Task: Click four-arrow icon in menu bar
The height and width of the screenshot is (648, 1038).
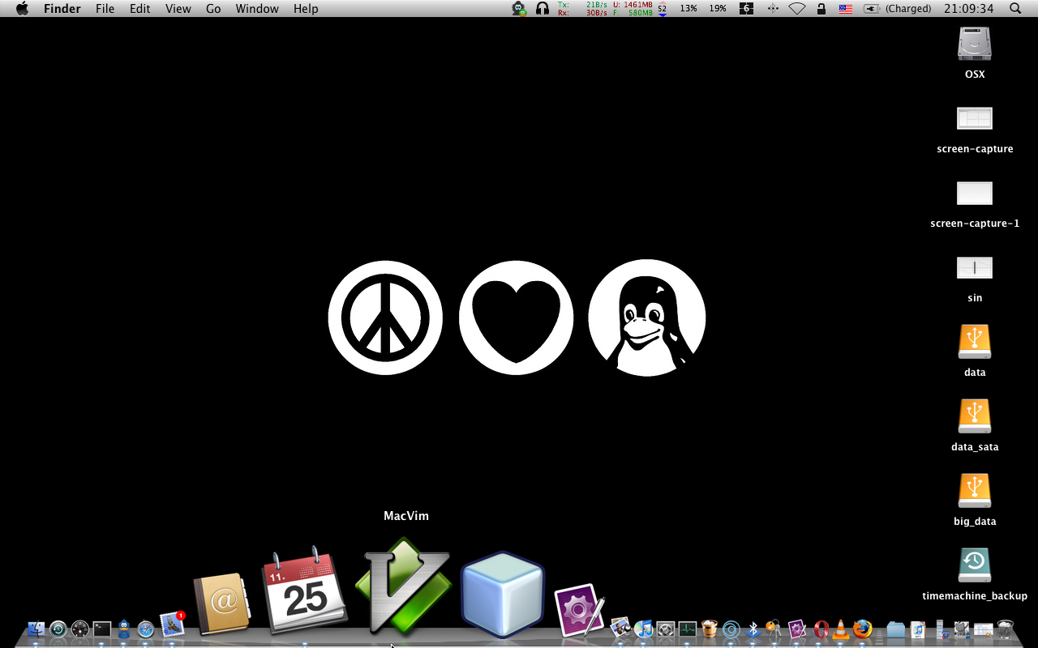Action: coord(773,9)
